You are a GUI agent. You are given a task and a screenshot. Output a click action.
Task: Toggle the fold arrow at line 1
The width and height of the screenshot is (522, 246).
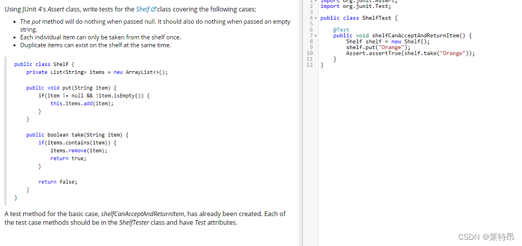tap(316, 1)
